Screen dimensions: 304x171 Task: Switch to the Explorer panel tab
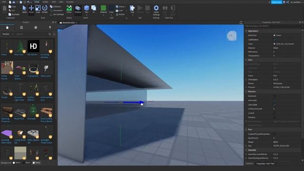tap(249, 163)
